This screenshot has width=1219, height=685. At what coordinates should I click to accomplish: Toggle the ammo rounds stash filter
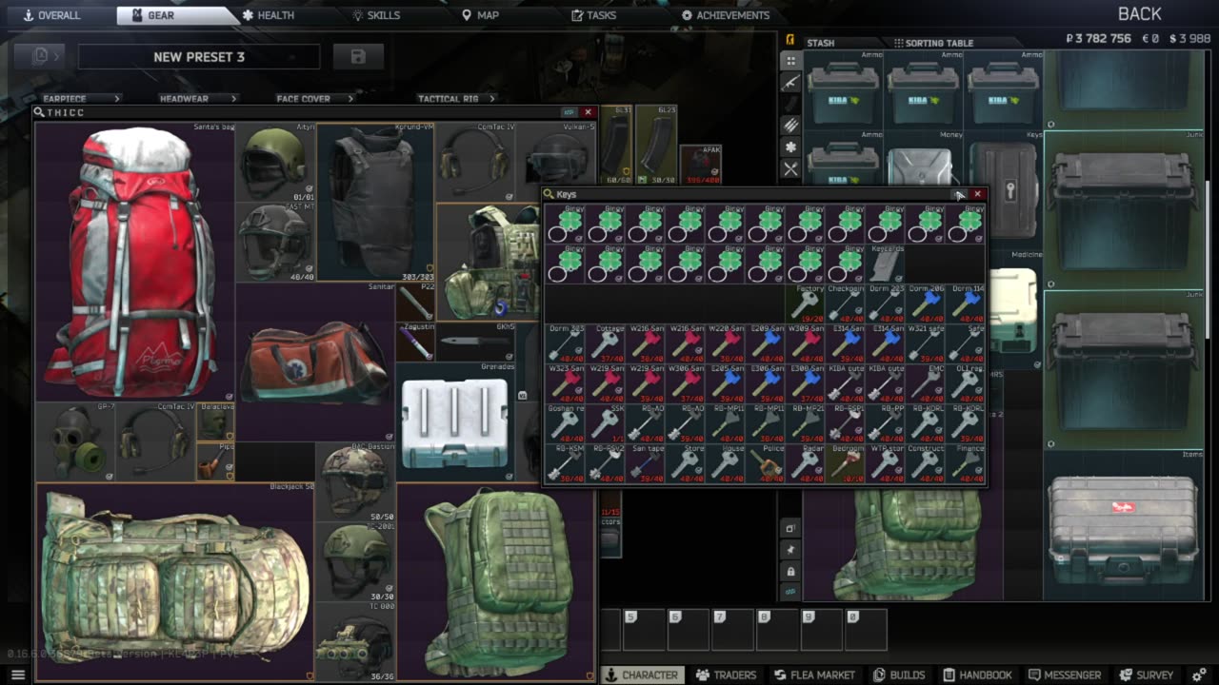click(790, 126)
